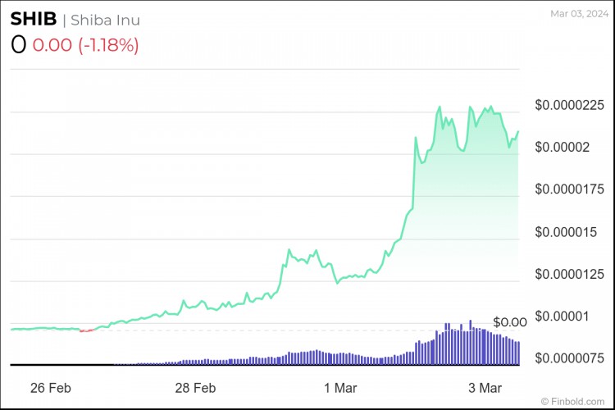Image resolution: width=615 pixels, height=410 pixels.
Task: Select the 1 Mar date marker
Action: 340,388
